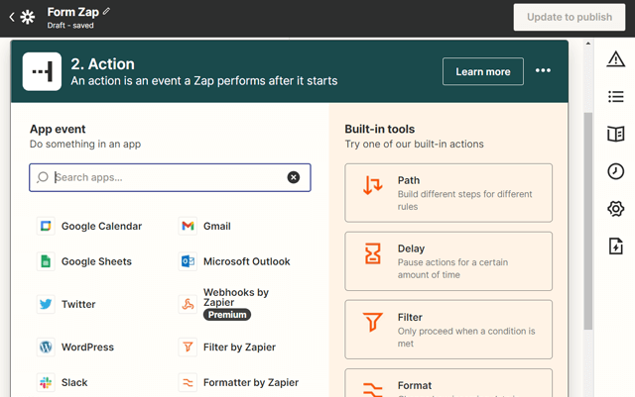
Task: Choose the Webhooks by Zapier icon
Action: point(188,304)
